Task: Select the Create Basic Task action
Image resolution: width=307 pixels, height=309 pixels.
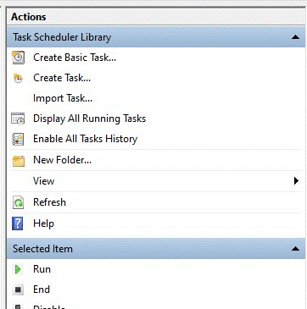Action: [75, 58]
